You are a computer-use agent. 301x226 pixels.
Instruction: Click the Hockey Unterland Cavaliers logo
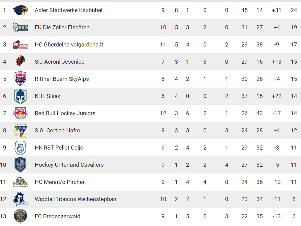click(x=20, y=165)
